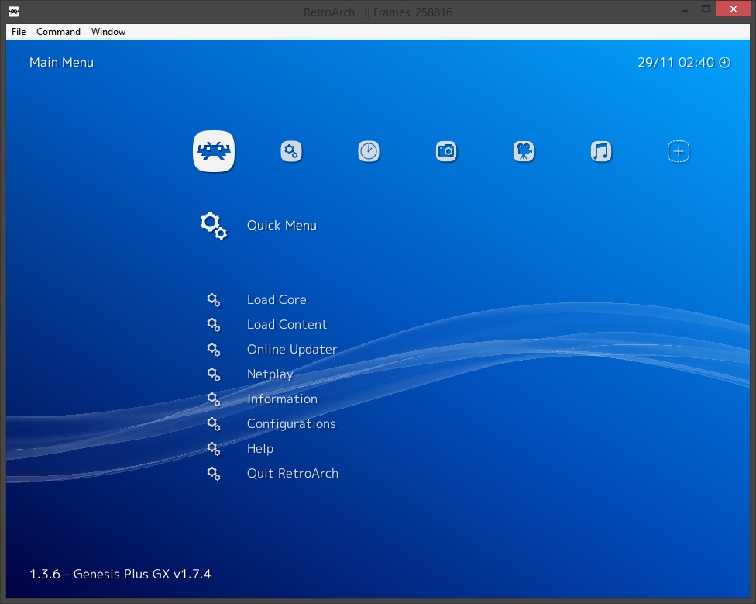The image size is (756, 604).
Task: Choose Quit RetroArch
Action: point(293,474)
